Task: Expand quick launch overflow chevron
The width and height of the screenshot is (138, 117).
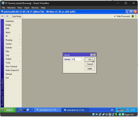Action: pos(32,109)
